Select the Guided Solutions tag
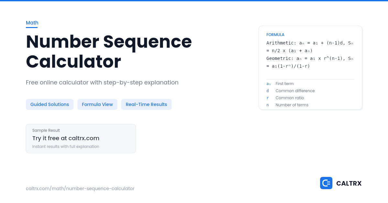Viewport: 388px width, 203px height. tap(49, 104)
